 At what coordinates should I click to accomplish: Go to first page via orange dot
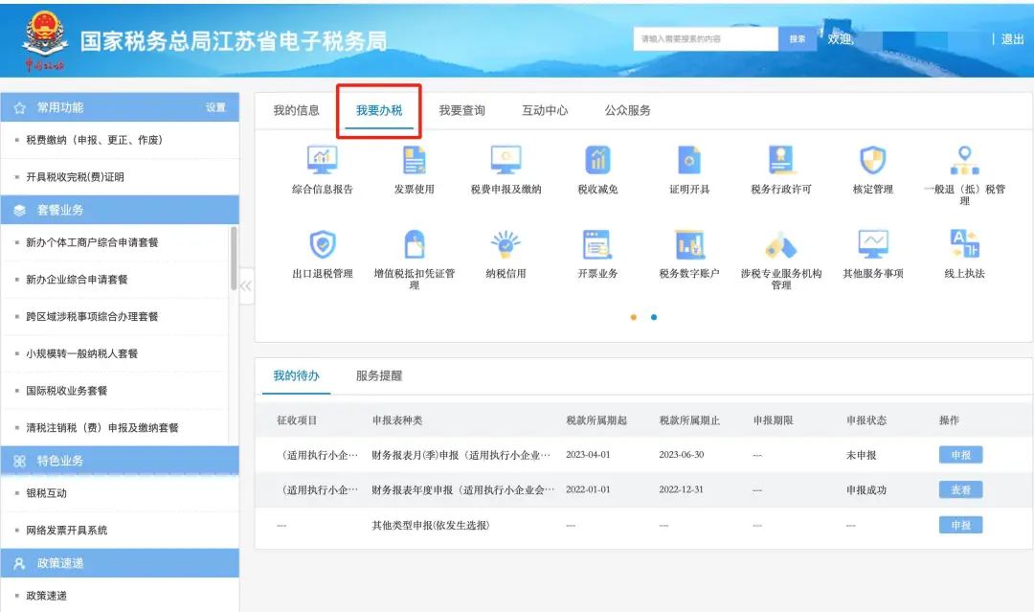point(633,317)
